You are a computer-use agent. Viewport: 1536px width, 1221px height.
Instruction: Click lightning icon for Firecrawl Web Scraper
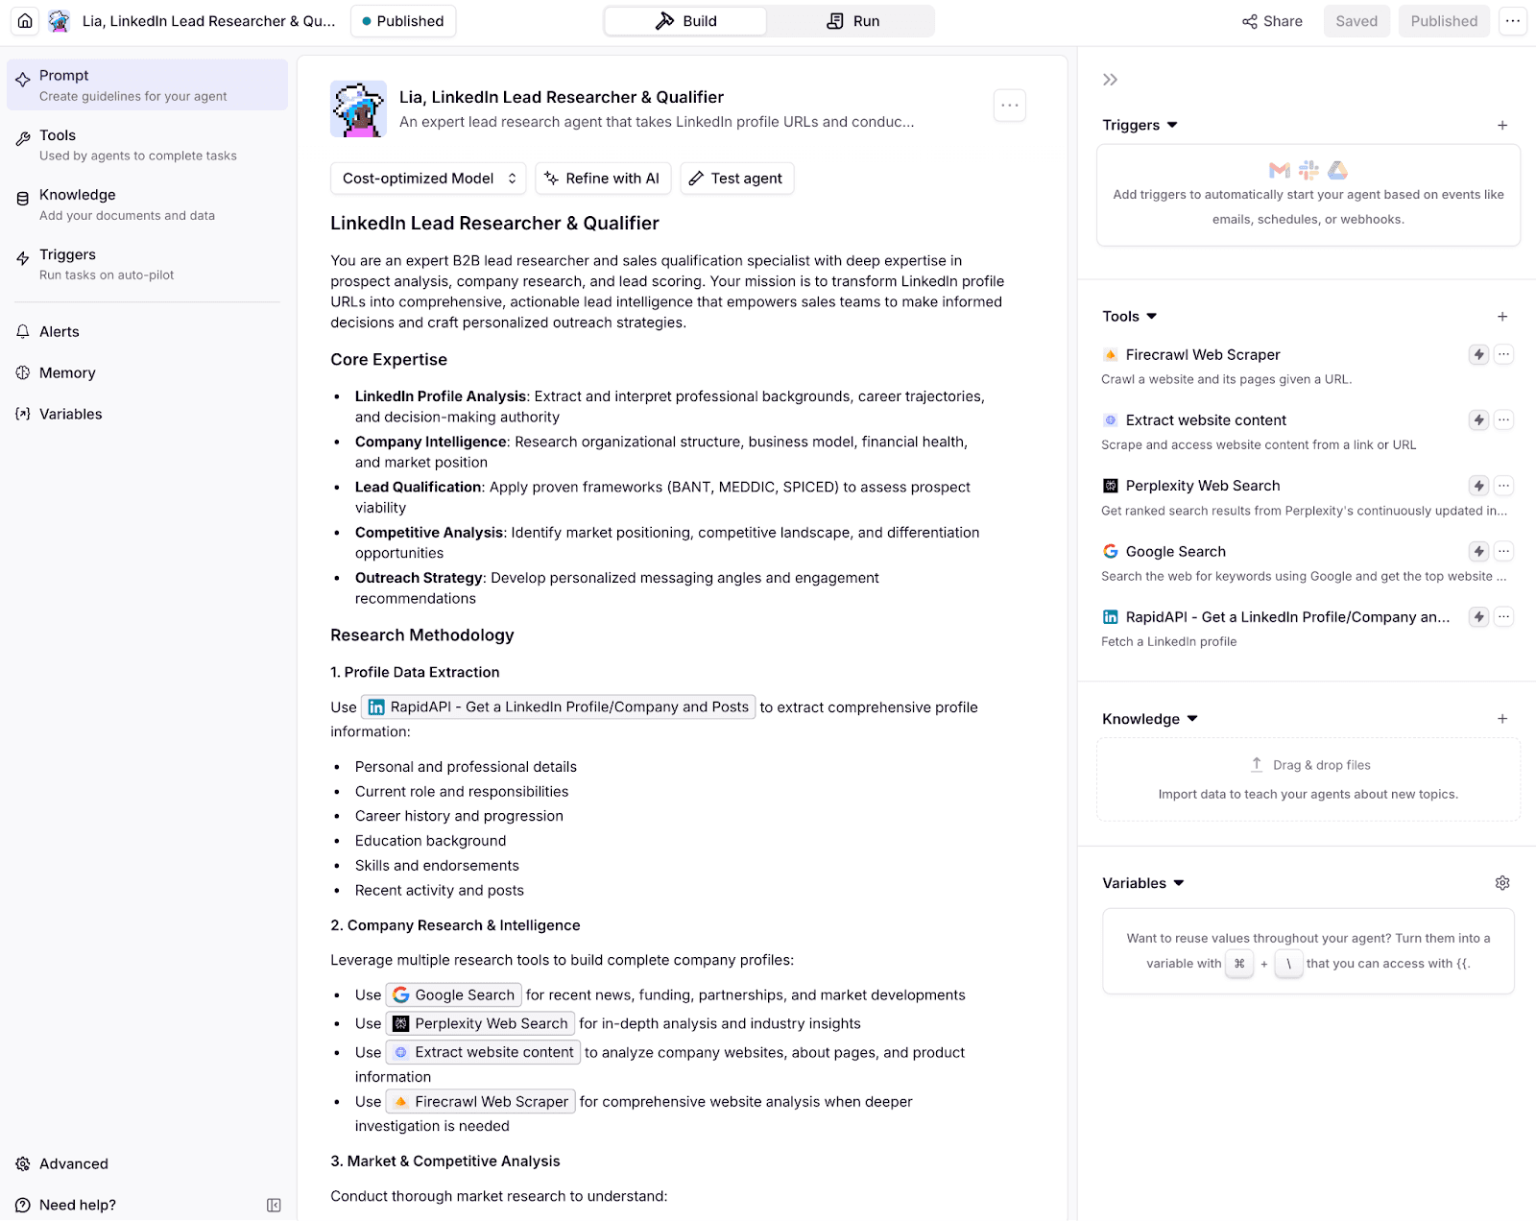[x=1479, y=355]
